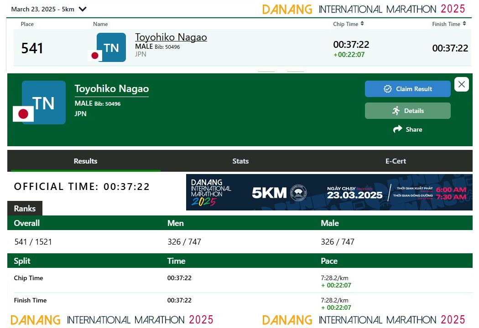The height and width of the screenshot is (328, 479).
Task: Click the Split table header
Action: coord(22,261)
